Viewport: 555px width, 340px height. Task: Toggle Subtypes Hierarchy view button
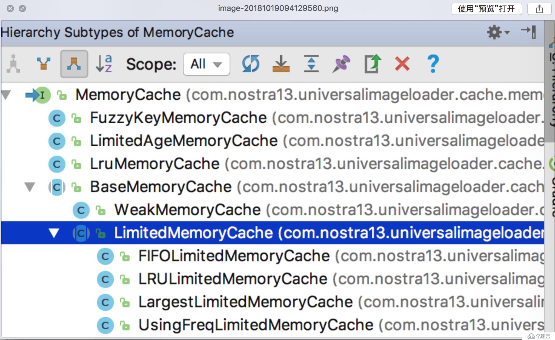click(74, 64)
